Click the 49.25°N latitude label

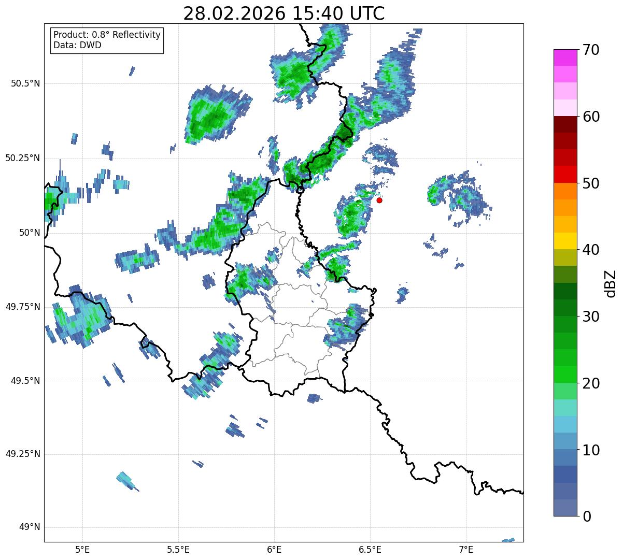click(x=23, y=454)
